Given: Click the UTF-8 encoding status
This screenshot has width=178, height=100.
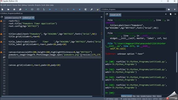Looking at the screenshot, I should (155, 99).
